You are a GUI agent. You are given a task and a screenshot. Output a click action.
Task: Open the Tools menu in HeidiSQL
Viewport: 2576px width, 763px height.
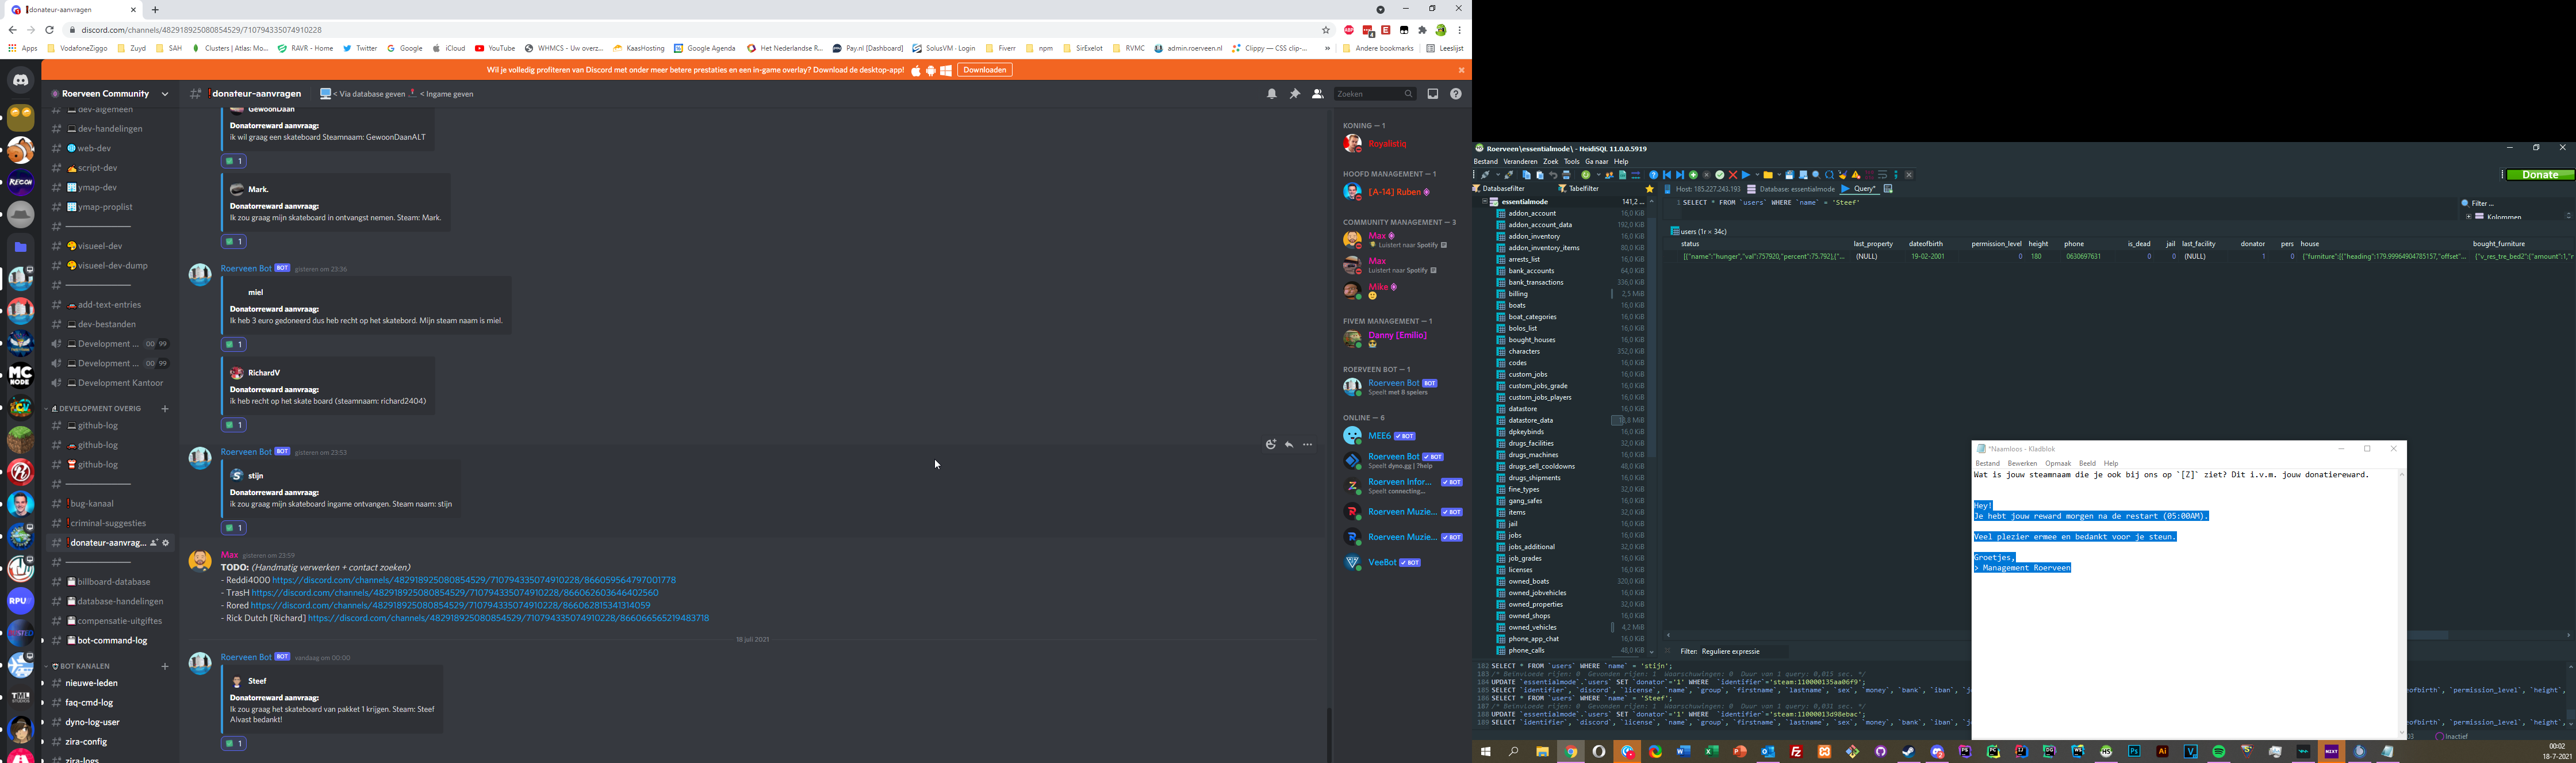coord(1571,162)
